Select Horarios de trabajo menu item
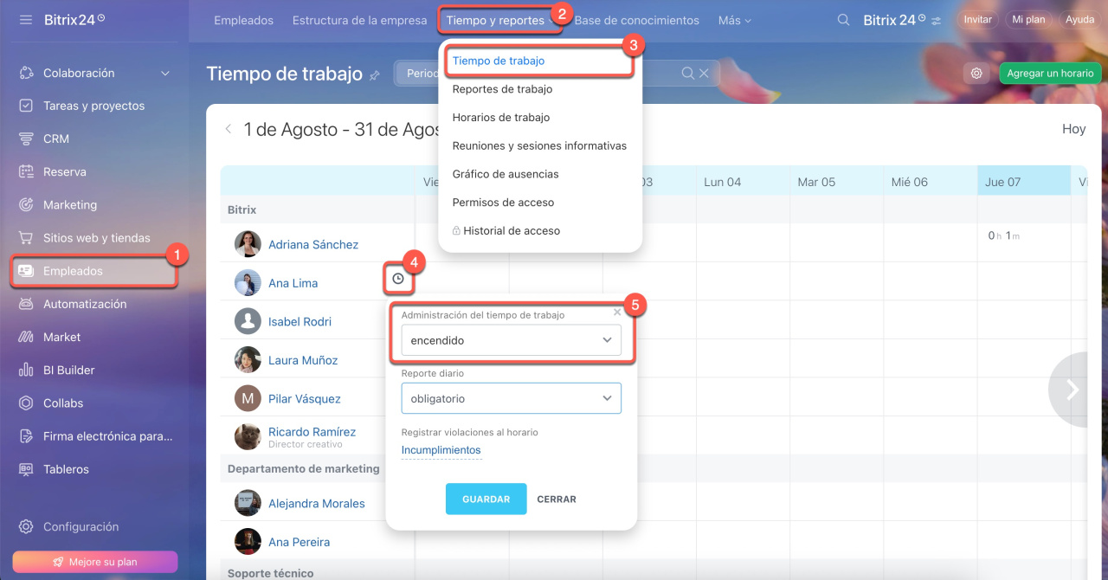 tap(501, 118)
